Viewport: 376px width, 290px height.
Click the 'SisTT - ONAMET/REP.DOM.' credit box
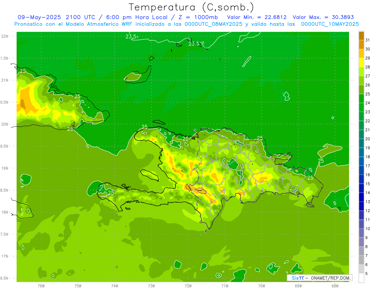coord(319,278)
